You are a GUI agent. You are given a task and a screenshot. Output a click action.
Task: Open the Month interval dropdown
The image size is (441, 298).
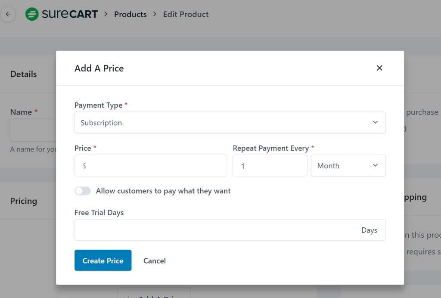(348, 166)
